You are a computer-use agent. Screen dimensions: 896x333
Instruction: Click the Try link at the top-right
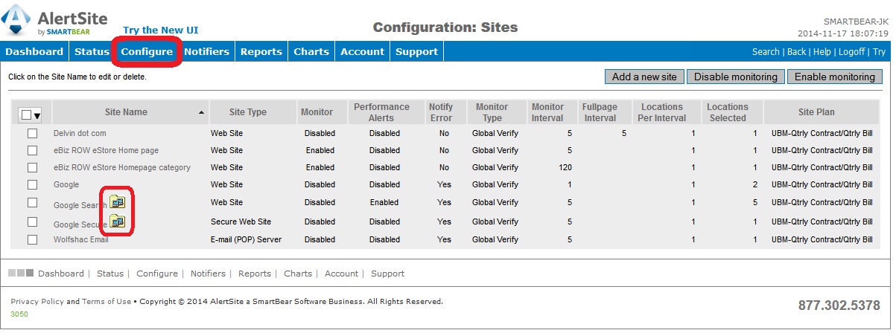click(879, 52)
